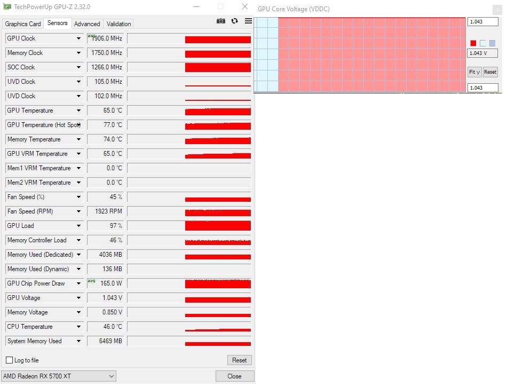Click the GPU Load history graph

[189, 226]
